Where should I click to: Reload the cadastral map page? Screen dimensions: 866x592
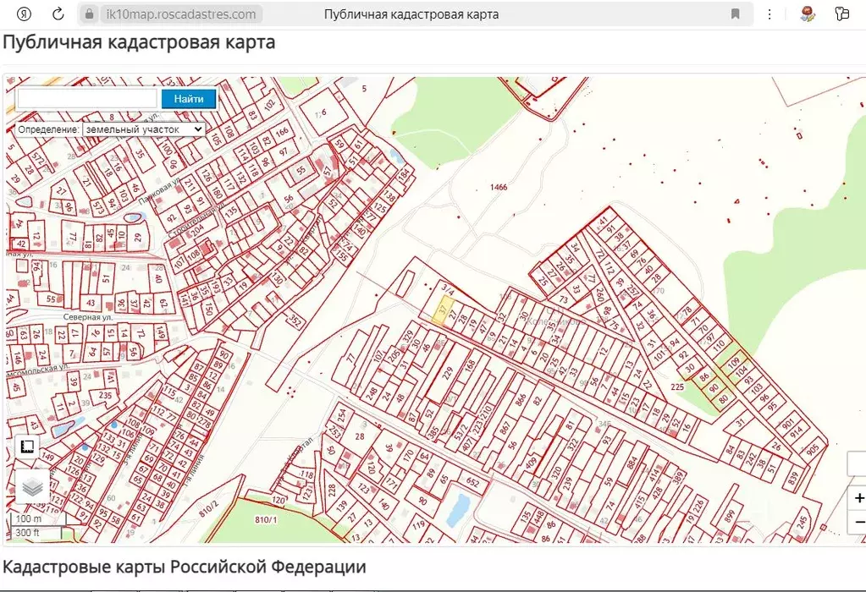click(x=57, y=14)
